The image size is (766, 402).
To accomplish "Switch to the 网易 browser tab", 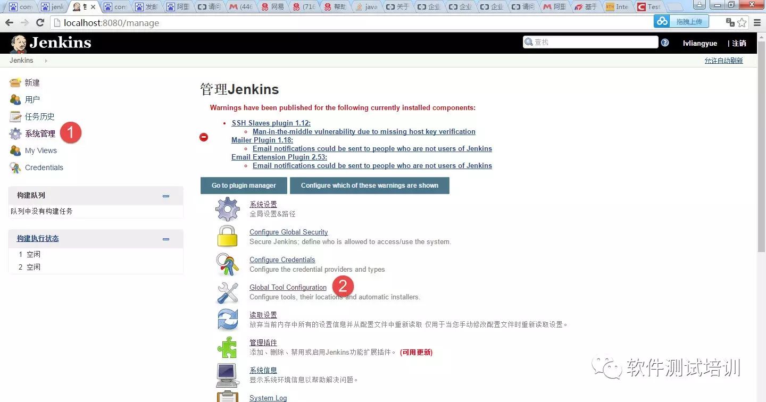I will click(x=273, y=7).
